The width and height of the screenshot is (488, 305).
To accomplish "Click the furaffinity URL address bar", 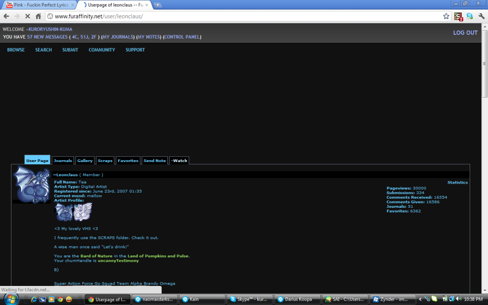I will [x=238, y=16].
